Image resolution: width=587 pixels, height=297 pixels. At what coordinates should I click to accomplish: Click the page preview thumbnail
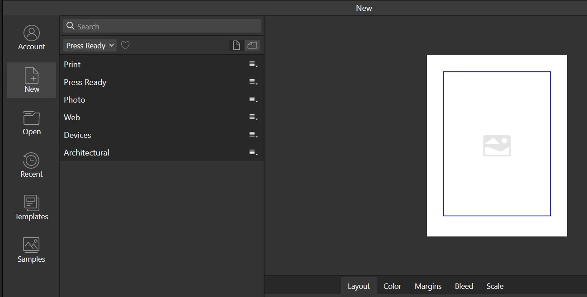click(497, 146)
